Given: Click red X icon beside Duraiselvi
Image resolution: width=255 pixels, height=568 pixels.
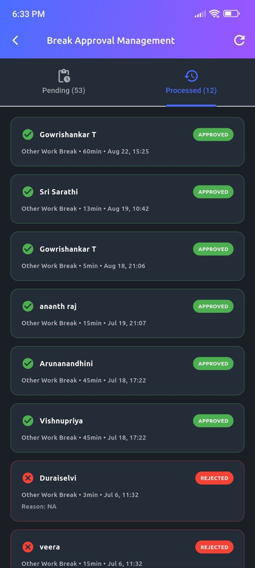Looking at the screenshot, I should click(x=28, y=478).
